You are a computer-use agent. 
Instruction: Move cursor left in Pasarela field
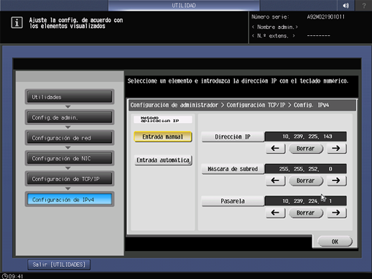coord(276,213)
